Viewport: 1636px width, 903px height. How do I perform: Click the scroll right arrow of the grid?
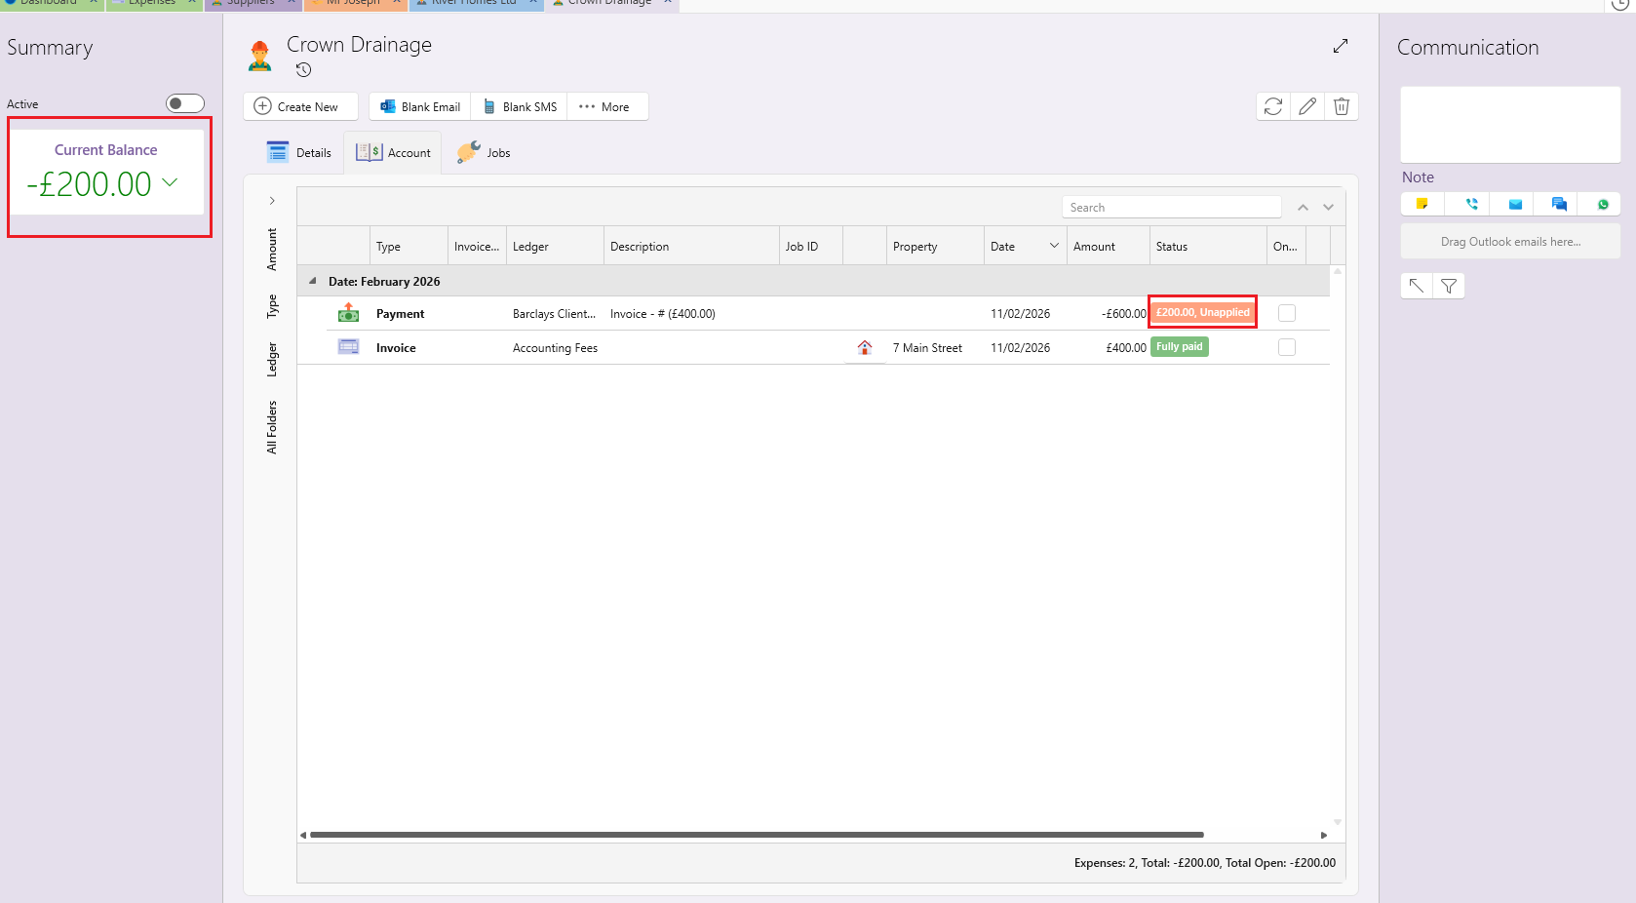(1324, 835)
